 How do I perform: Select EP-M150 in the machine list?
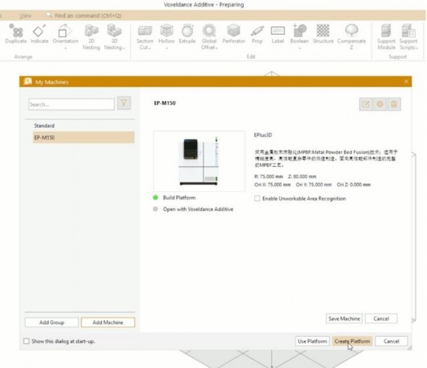click(82, 137)
